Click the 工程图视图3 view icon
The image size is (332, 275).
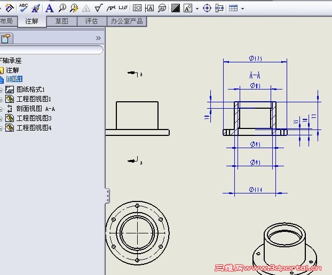click(x=10, y=118)
